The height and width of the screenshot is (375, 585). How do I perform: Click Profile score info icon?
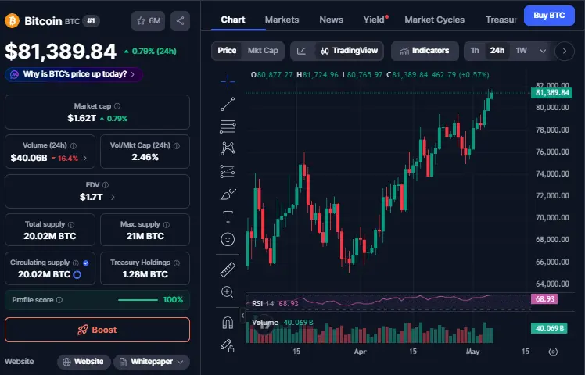click(x=59, y=300)
